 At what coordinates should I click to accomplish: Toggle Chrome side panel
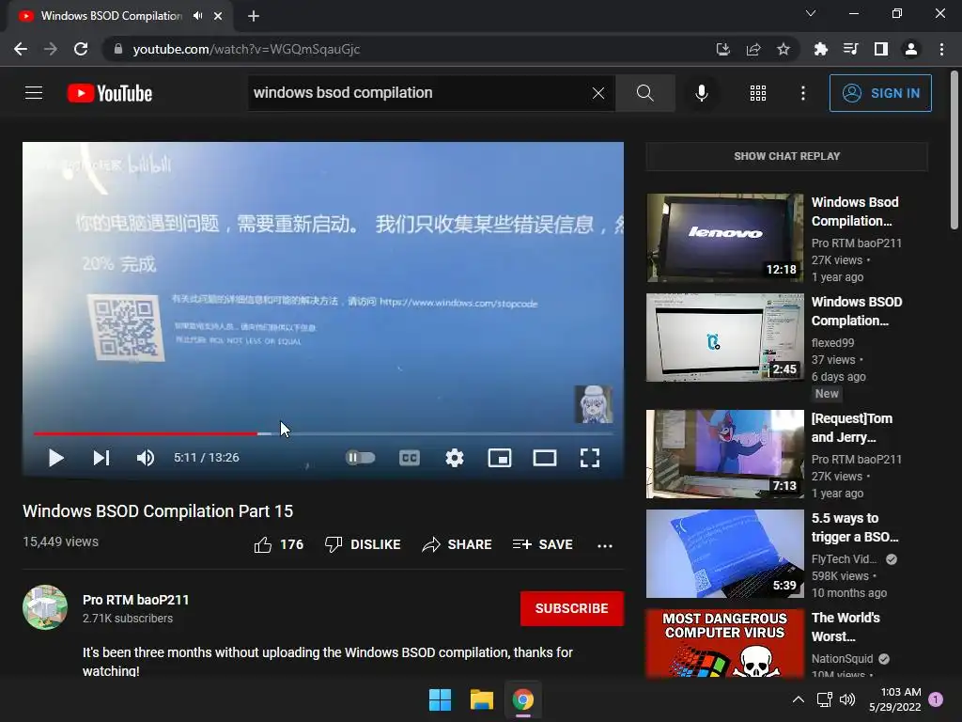[x=881, y=49]
